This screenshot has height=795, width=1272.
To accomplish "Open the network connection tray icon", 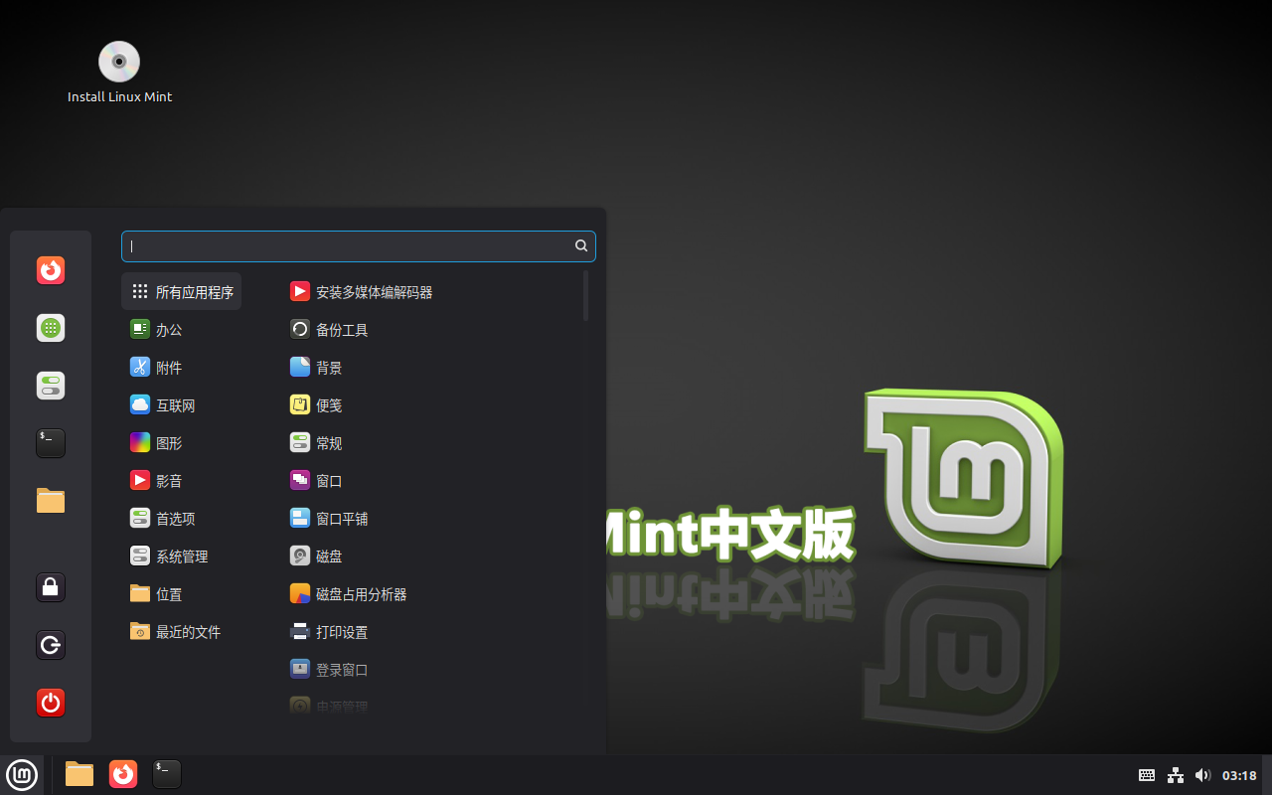I will (x=1176, y=775).
